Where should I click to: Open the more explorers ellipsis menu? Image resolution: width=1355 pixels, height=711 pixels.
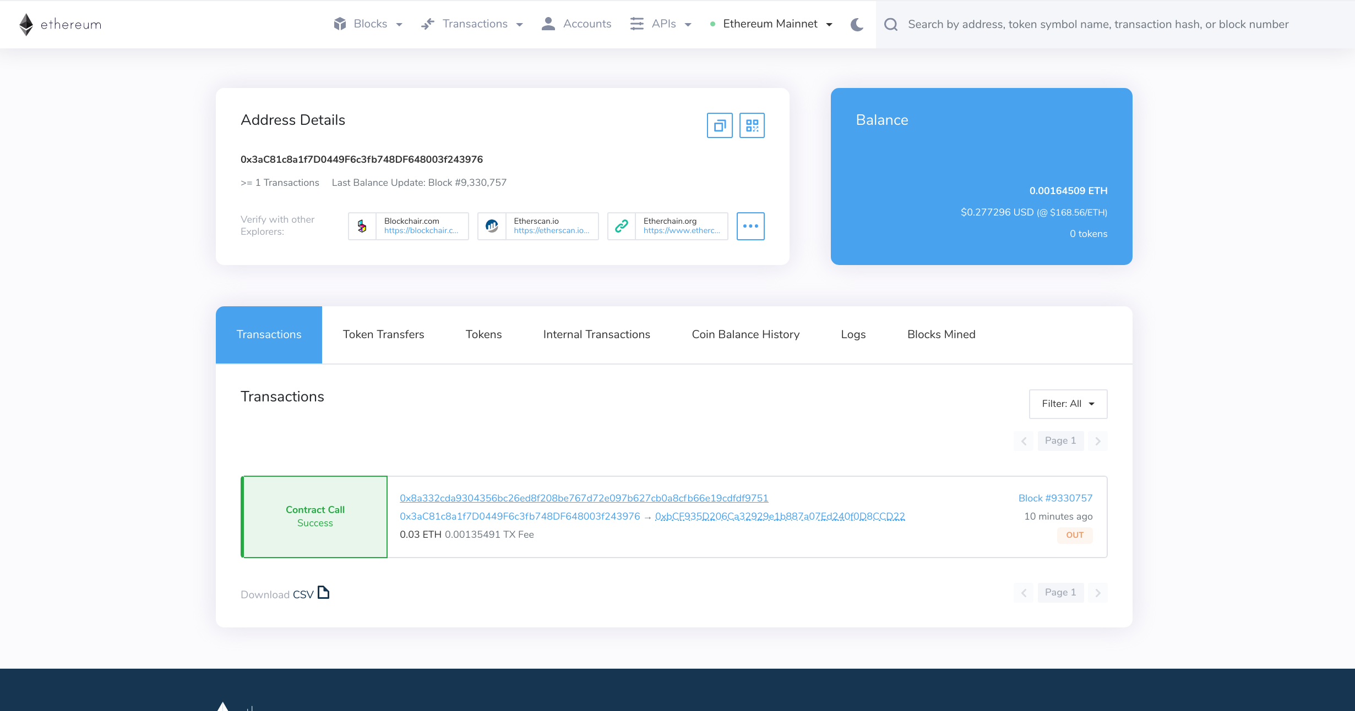click(x=750, y=226)
